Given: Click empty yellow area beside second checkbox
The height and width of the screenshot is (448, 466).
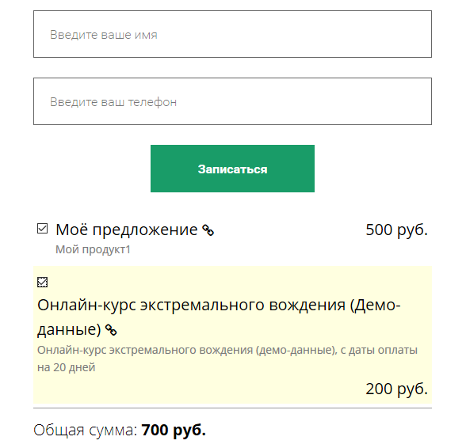Looking at the screenshot, I should point(238,282).
